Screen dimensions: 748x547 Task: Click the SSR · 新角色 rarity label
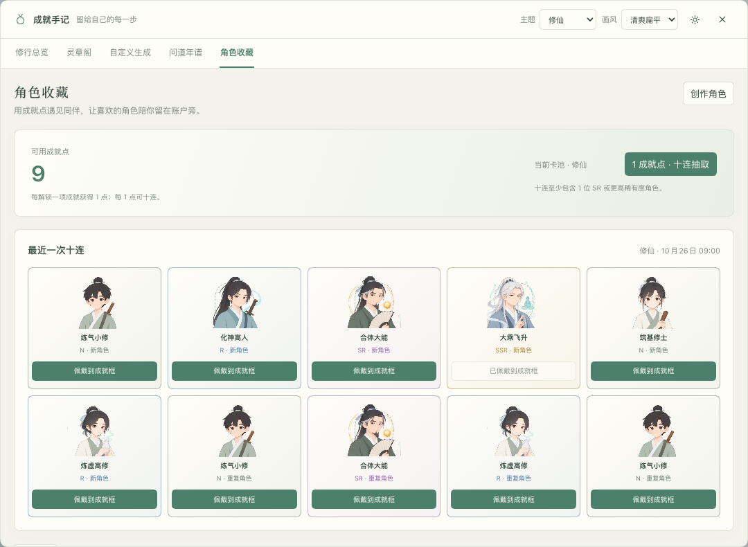[x=513, y=350]
